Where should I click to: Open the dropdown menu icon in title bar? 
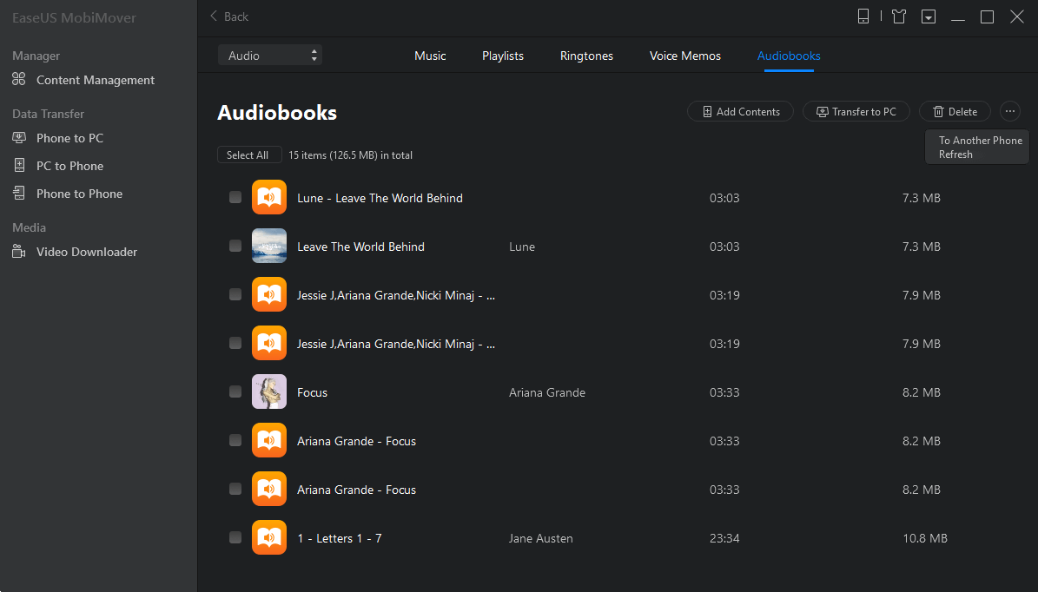point(928,16)
